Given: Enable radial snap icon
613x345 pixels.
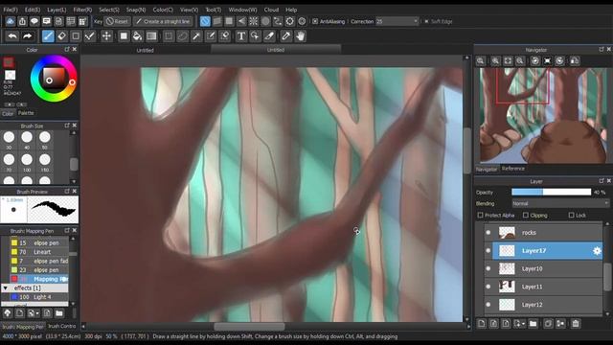Looking at the screenshot, I should coord(253,21).
